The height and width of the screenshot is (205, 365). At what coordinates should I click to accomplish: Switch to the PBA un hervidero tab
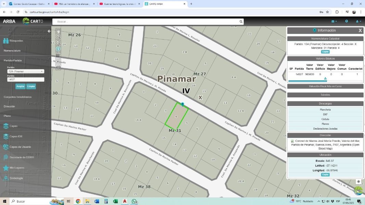pos(75,4)
